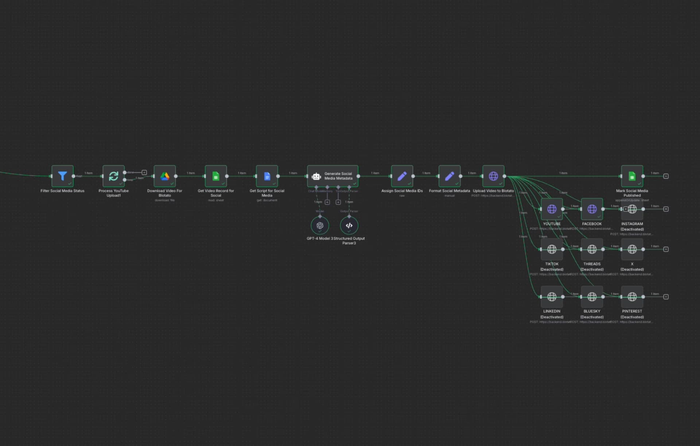
Task: Click the Process YouTube Upload1 loop node
Action: coord(113,176)
